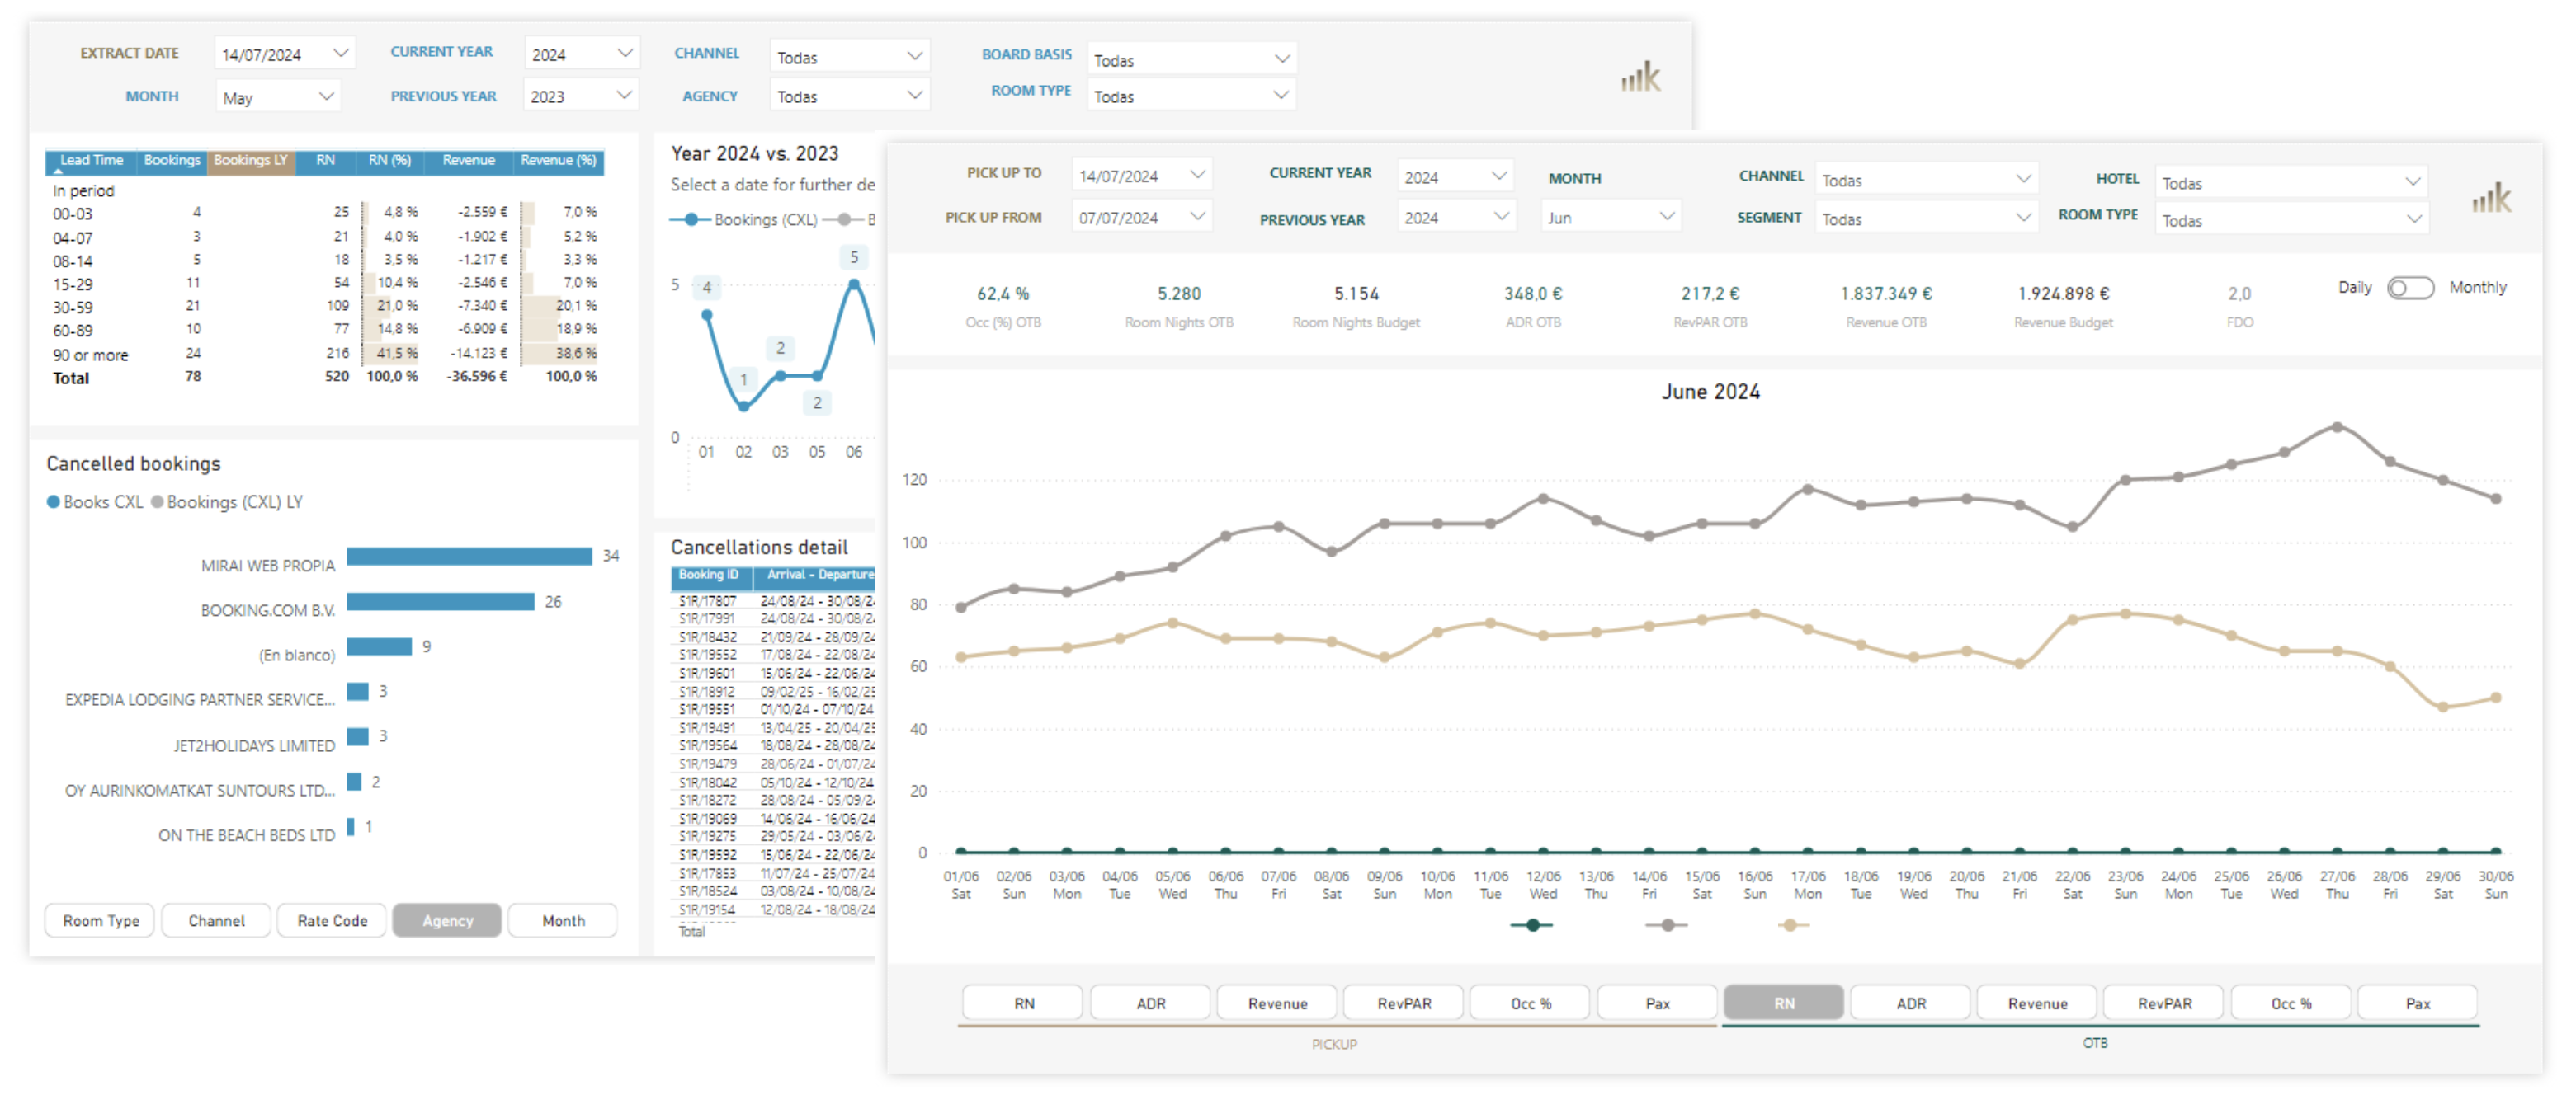2576x1095 pixels.
Task: Open the Agency dropdown
Action: tap(849, 96)
